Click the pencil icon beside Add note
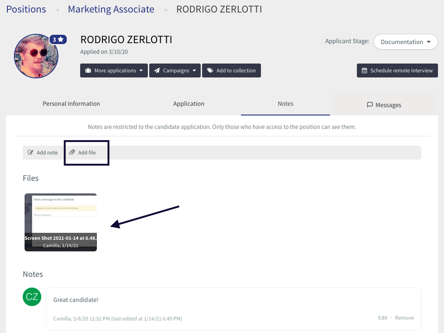 (31, 153)
